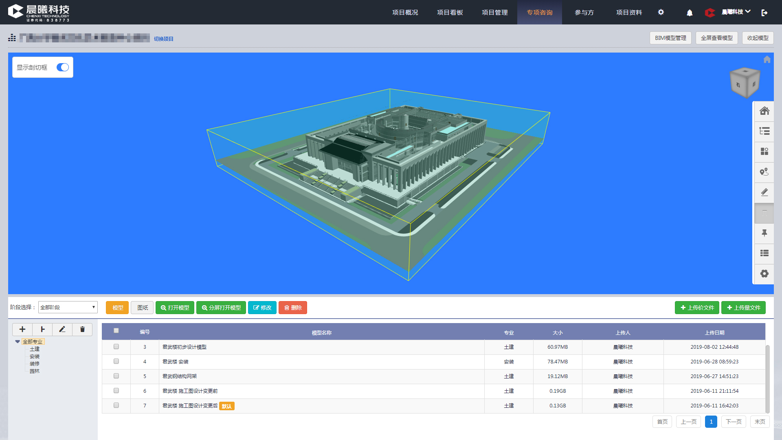Click the model tree structure icon
The image size is (782, 440).
[x=764, y=131]
